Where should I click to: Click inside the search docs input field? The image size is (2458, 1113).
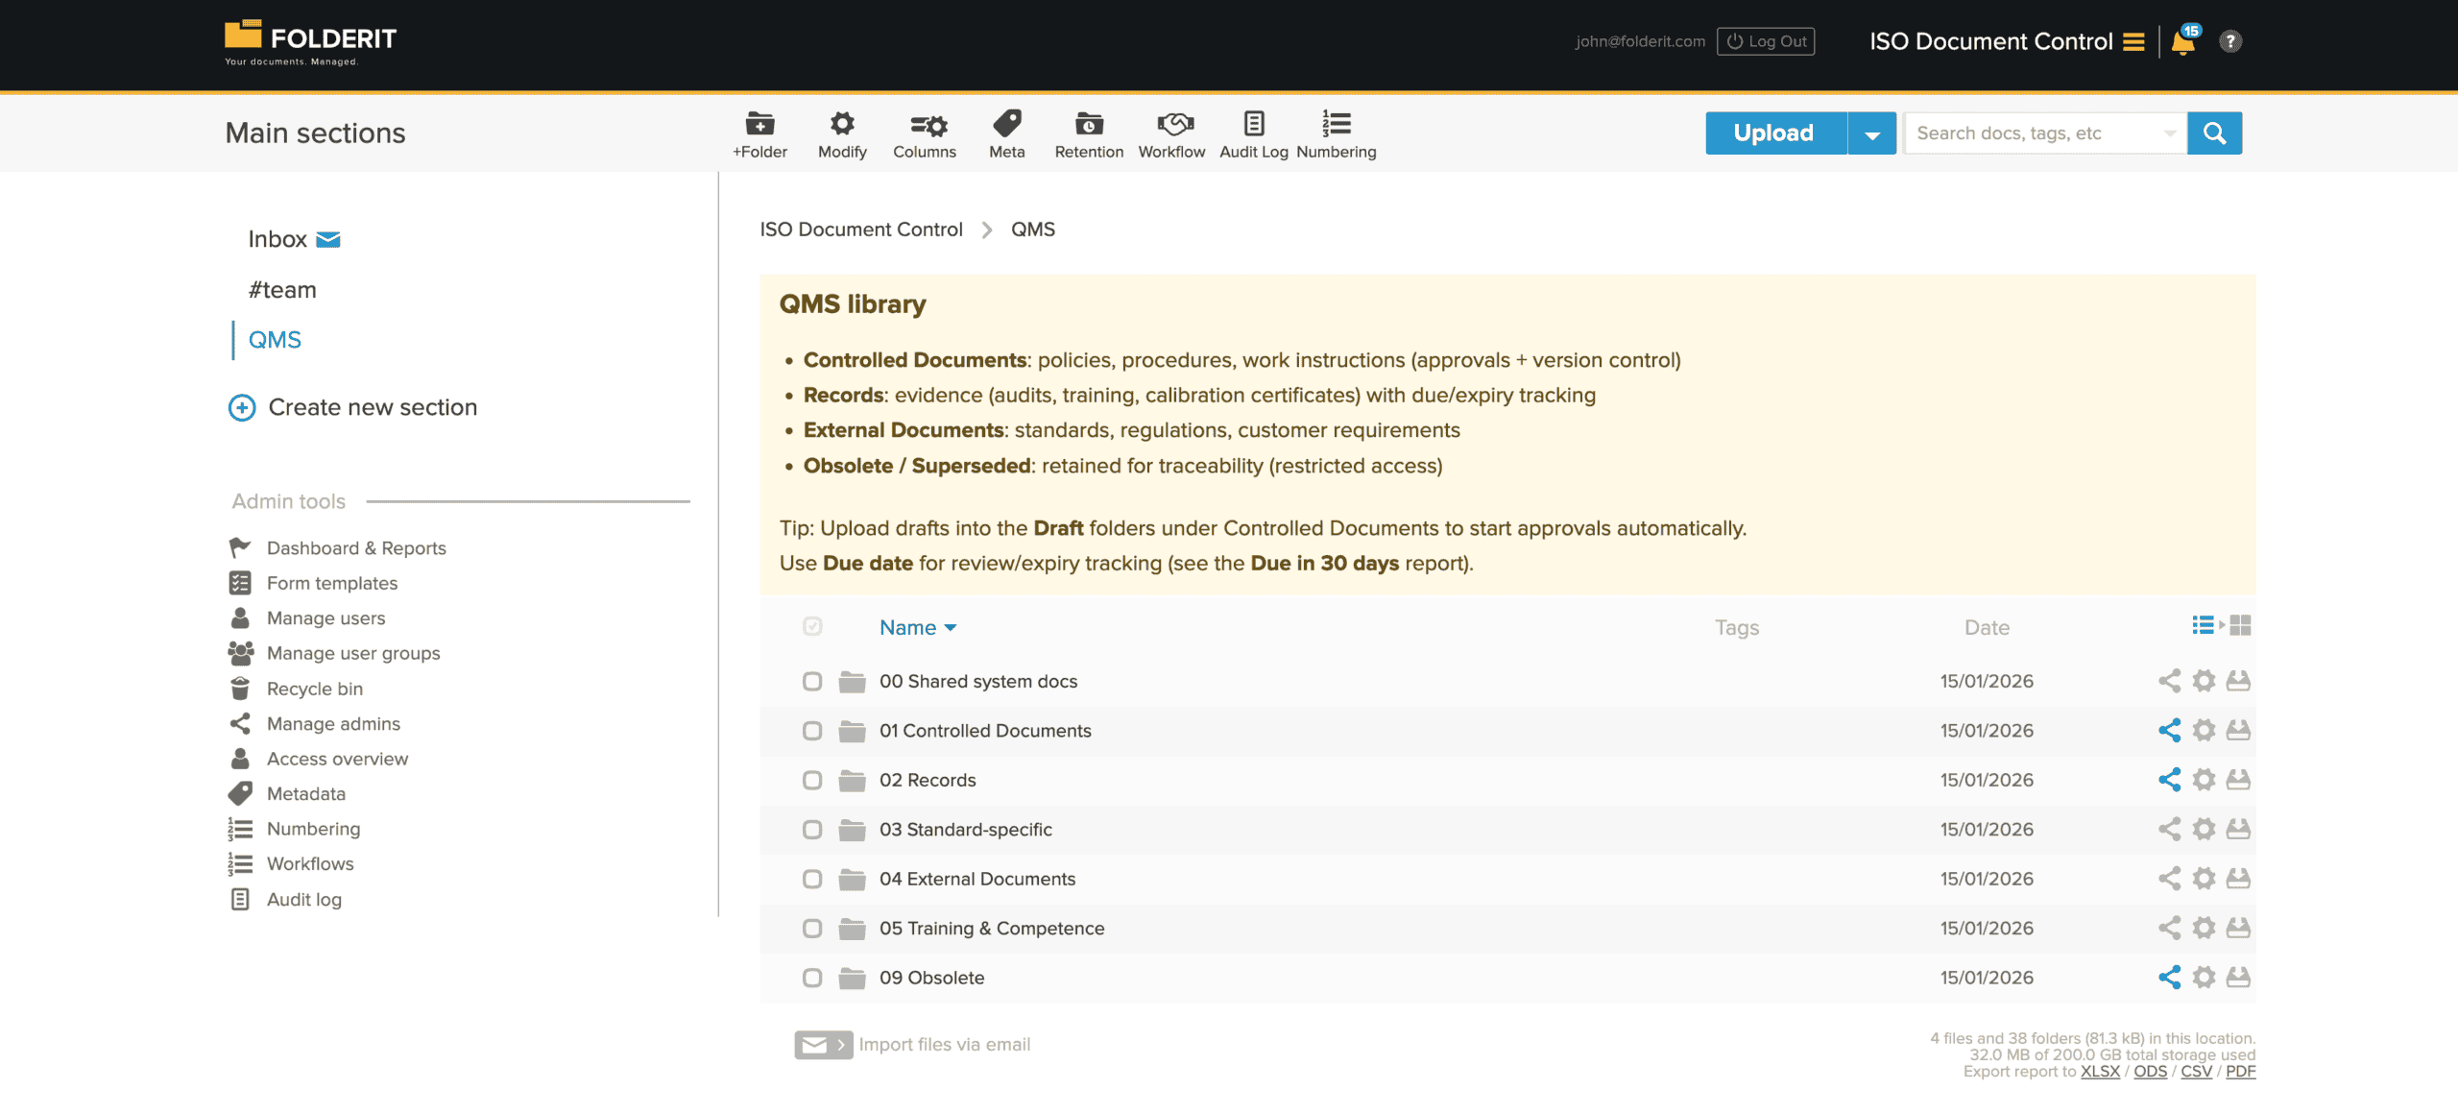tap(2036, 133)
